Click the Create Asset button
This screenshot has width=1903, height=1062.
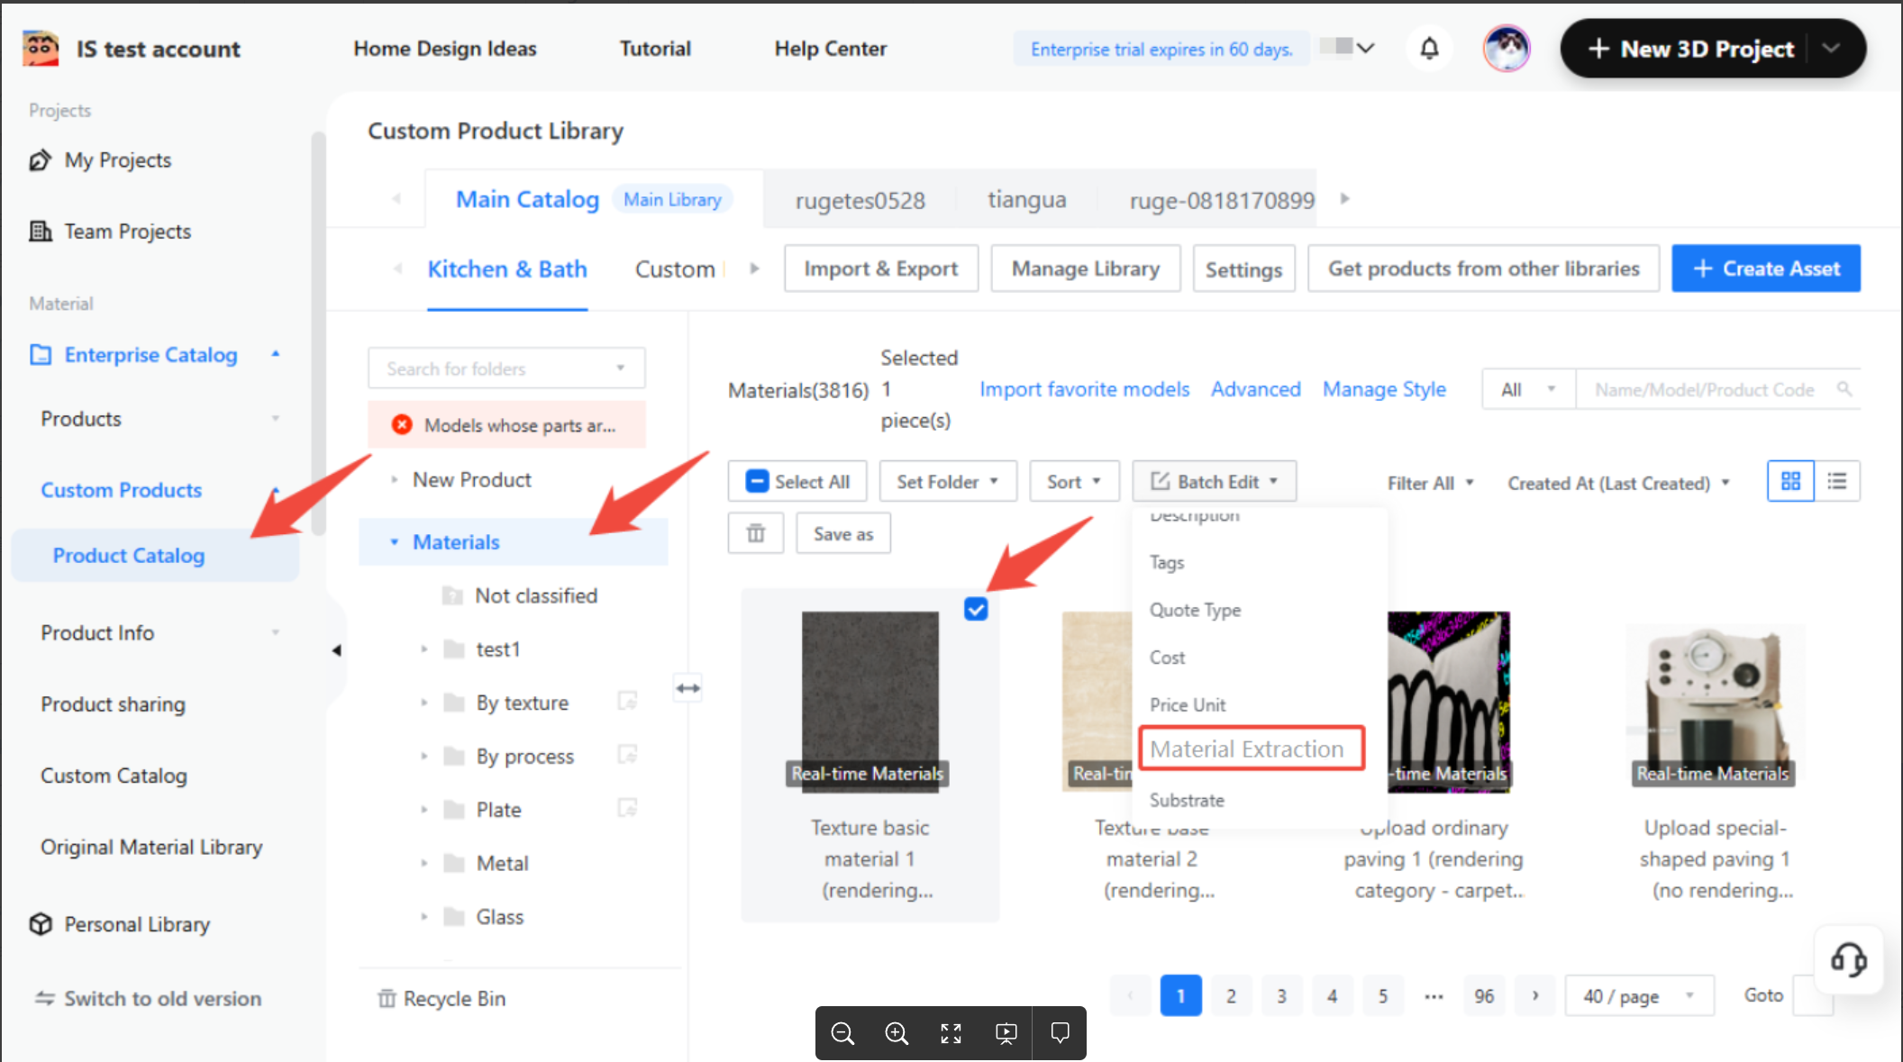click(1765, 268)
